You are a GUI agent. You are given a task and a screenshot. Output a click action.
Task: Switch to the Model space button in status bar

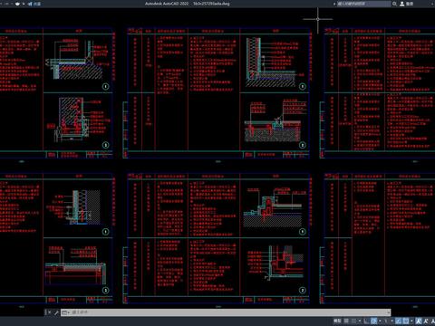point(337,321)
